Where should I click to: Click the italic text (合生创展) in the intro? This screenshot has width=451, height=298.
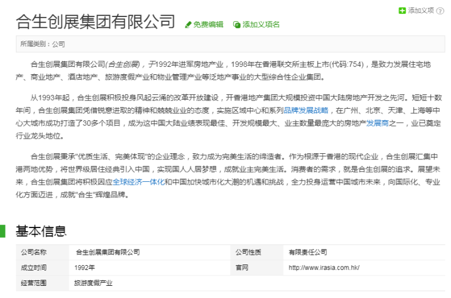coord(123,64)
